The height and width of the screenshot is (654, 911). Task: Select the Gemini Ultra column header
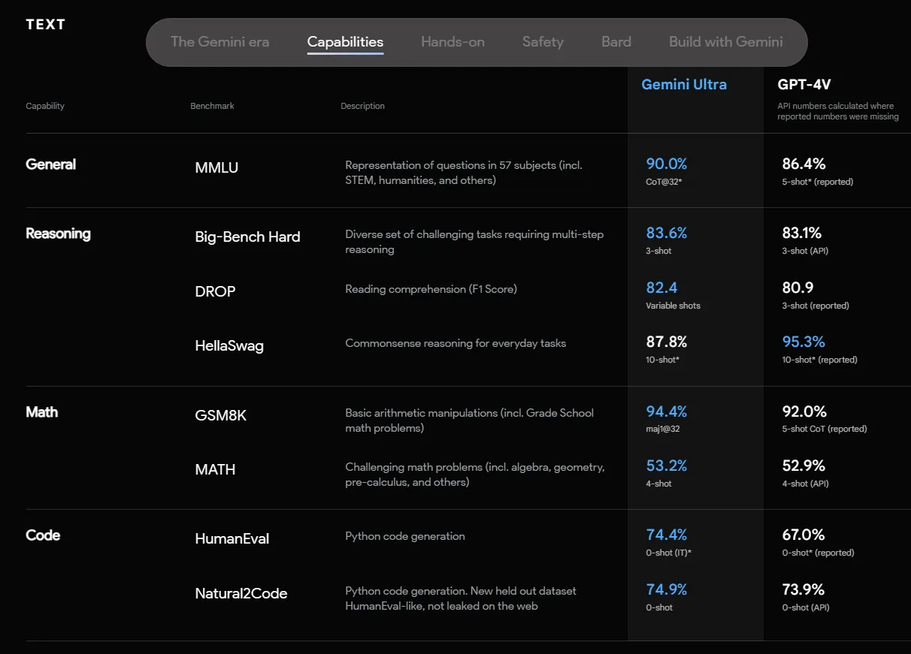(x=684, y=84)
